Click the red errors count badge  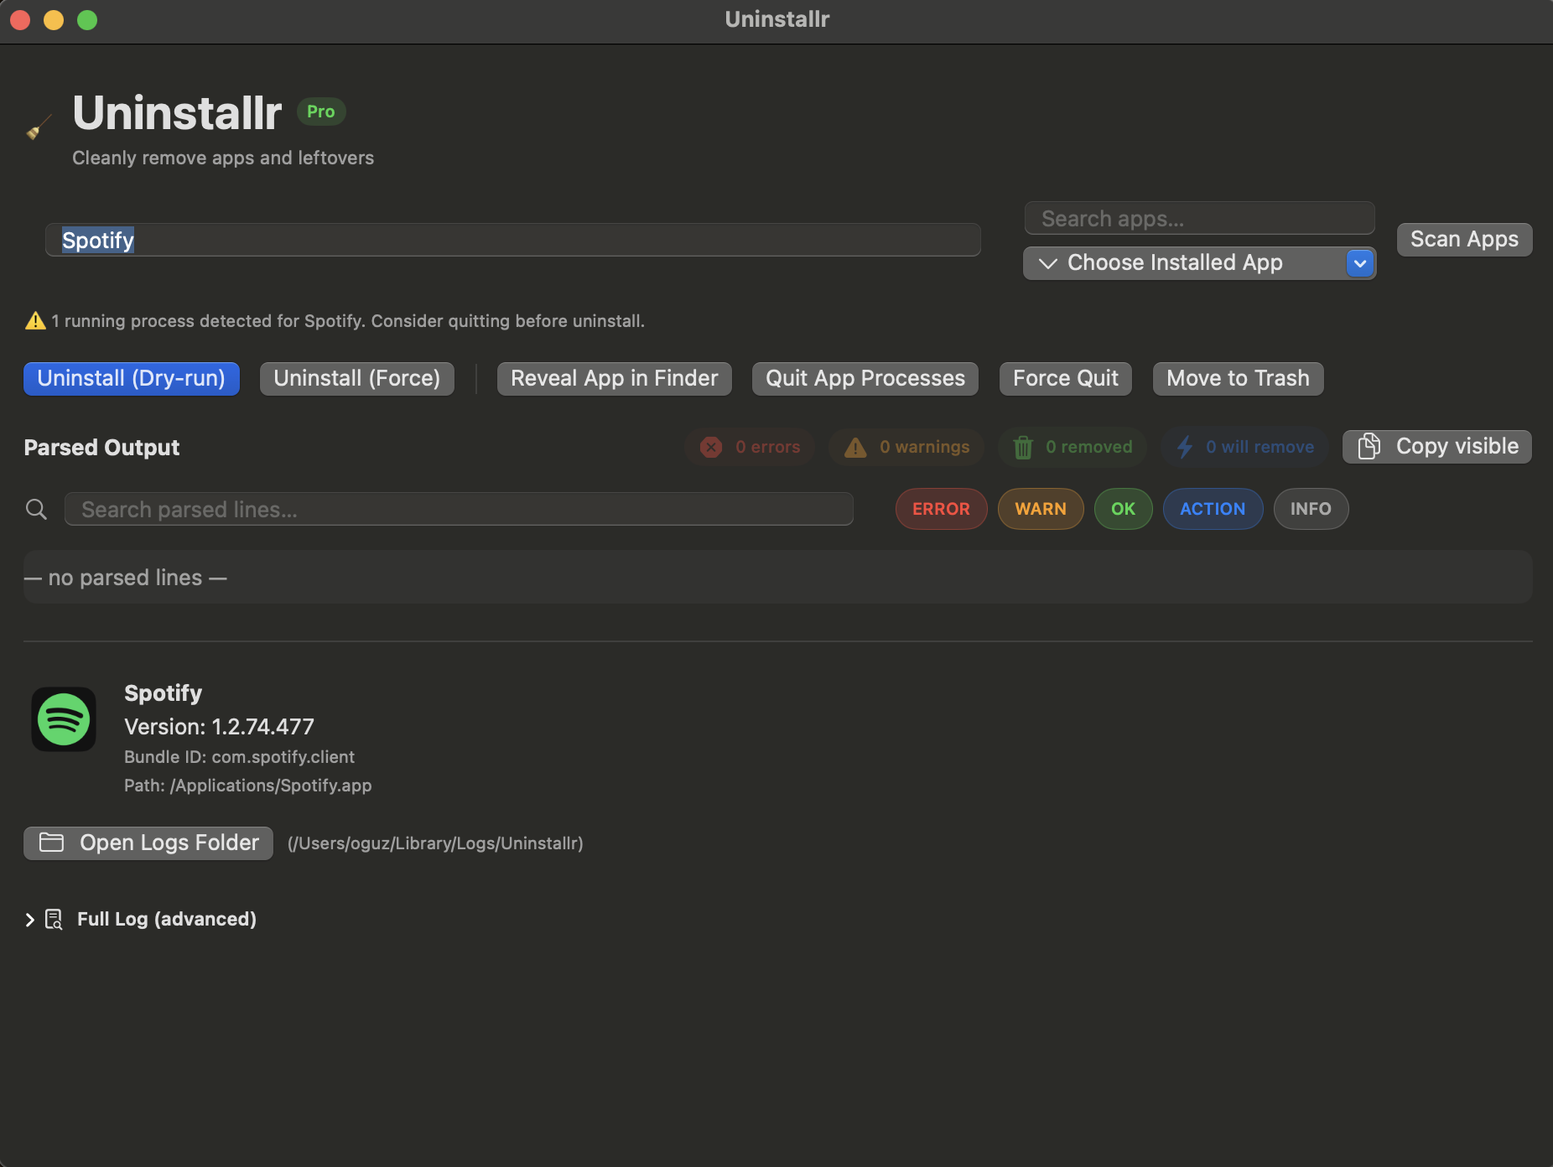[x=750, y=447]
